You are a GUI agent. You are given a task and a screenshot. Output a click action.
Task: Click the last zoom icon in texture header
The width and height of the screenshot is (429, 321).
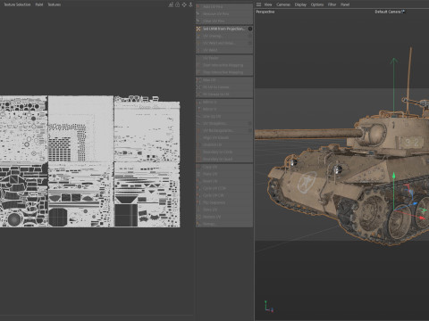190,4
